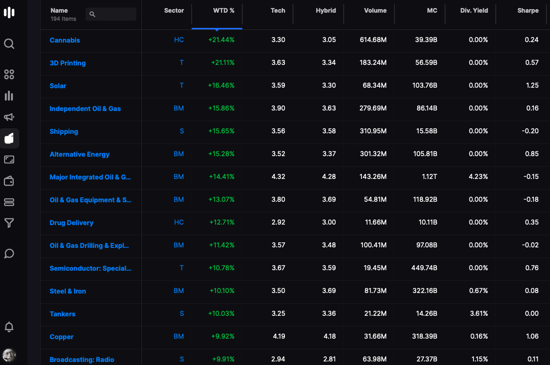
Task: Click HC sector link for Drug Delivery
Action: tap(179, 222)
